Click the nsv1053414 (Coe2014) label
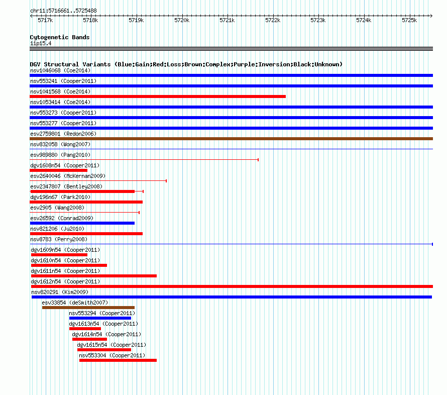447x395 pixels. [60, 102]
